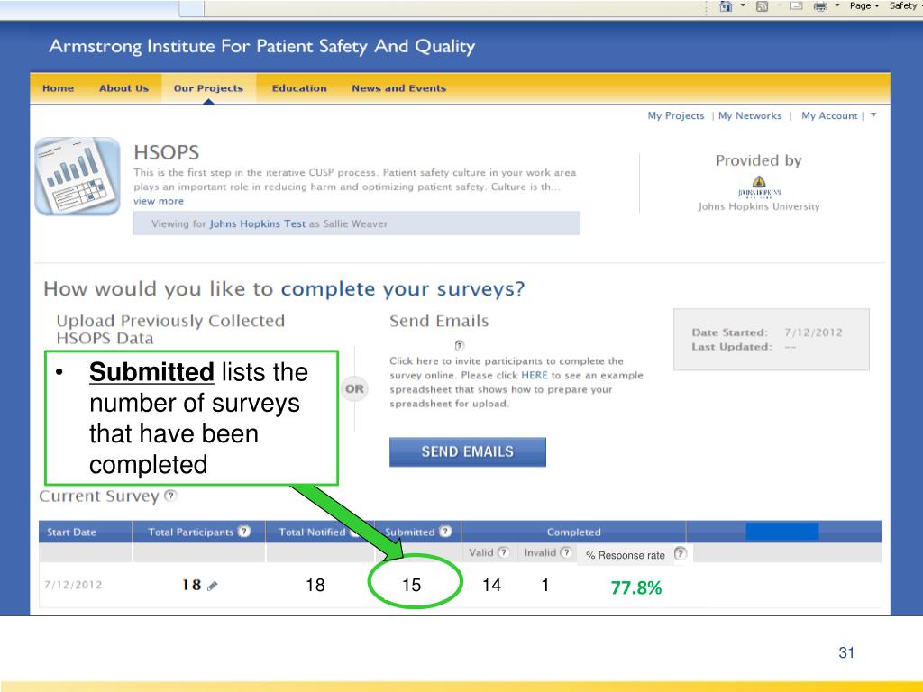Open the RSS feeds icon in toolbar

pyautogui.click(x=762, y=6)
